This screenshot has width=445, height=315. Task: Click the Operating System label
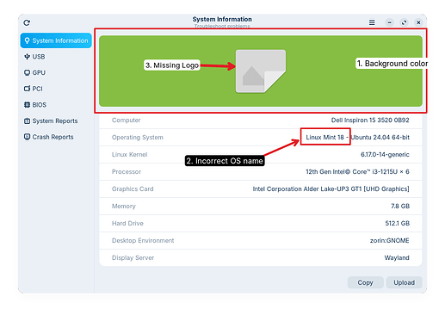coord(138,138)
